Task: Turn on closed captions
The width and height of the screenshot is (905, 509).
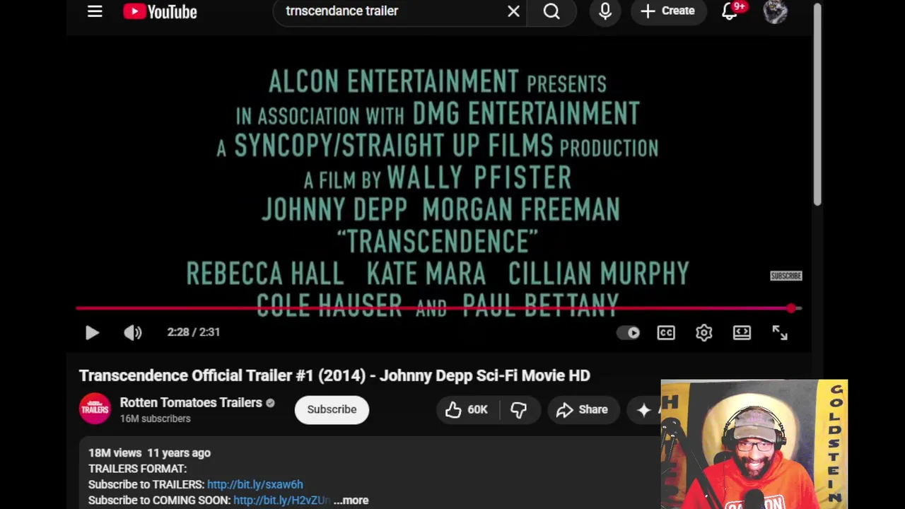Action: pyautogui.click(x=666, y=332)
